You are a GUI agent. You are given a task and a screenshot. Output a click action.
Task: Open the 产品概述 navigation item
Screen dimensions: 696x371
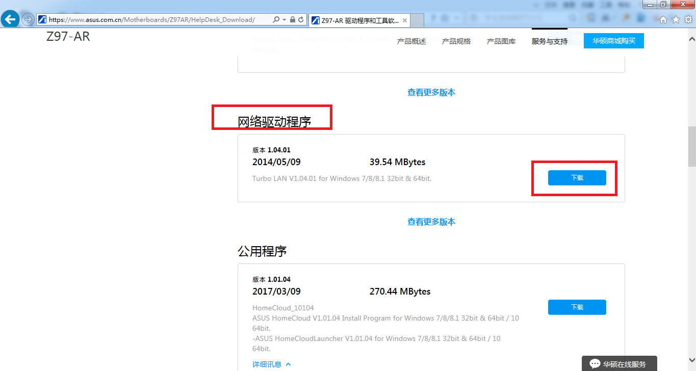point(411,41)
